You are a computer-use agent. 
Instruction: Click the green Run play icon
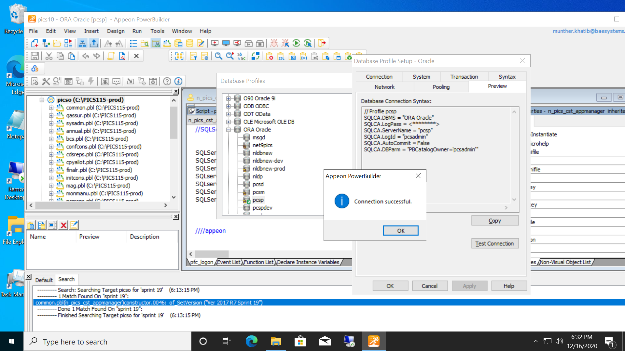coord(296,43)
